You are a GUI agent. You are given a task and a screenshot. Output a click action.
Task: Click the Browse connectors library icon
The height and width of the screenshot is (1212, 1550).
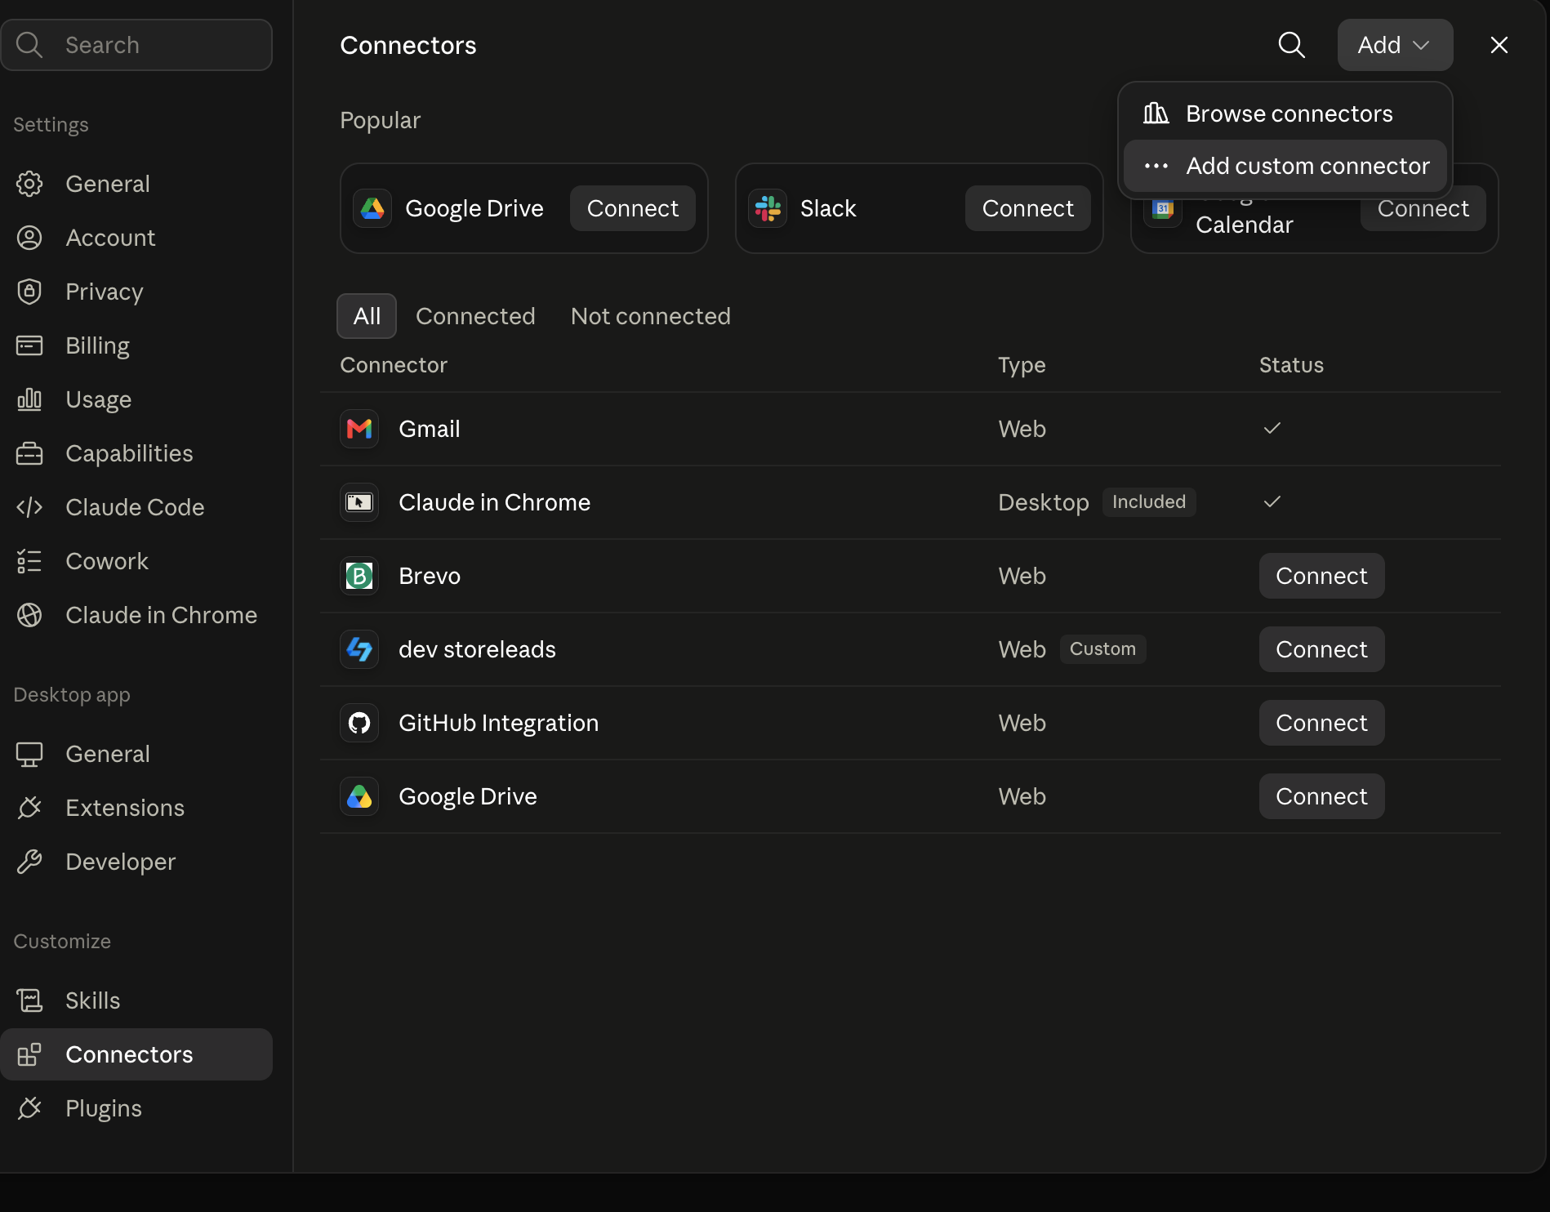pyautogui.click(x=1156, y=114)
